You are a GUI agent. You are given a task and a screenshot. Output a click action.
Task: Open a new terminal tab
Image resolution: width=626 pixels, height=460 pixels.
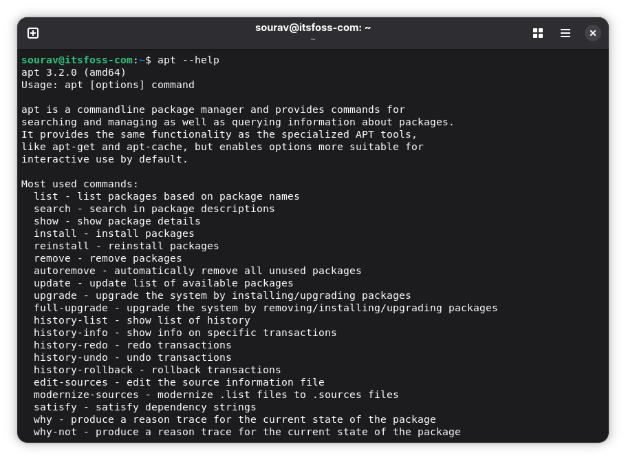click(x=33, y=32)
